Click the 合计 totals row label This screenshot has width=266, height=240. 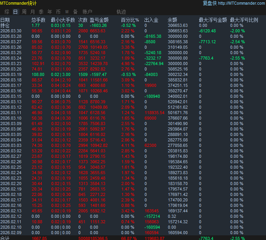pos(5,238)
